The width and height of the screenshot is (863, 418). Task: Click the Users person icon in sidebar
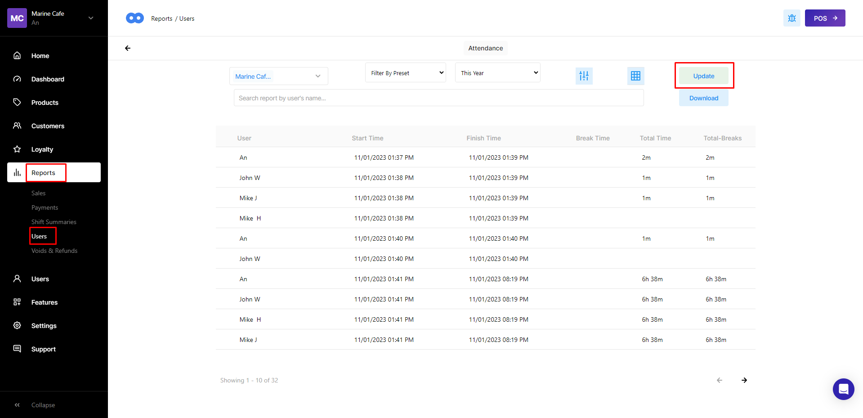click(17, 279)
